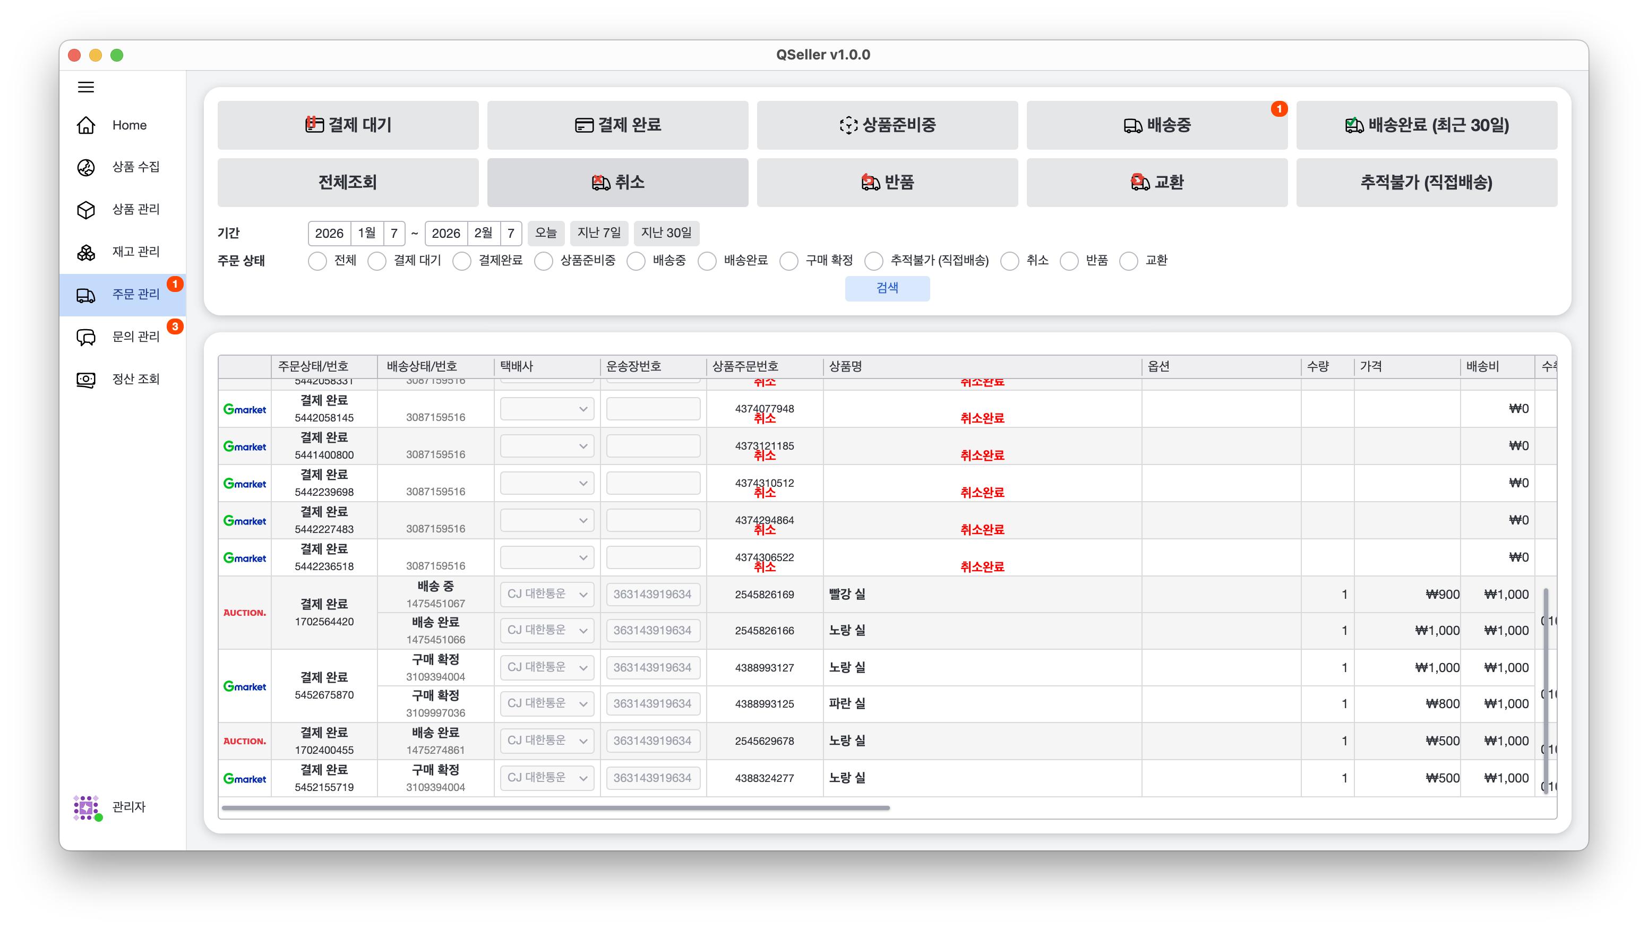Open the 전체조회 tab
Screen dimensions: 1648x929
[x=348, y=182]
